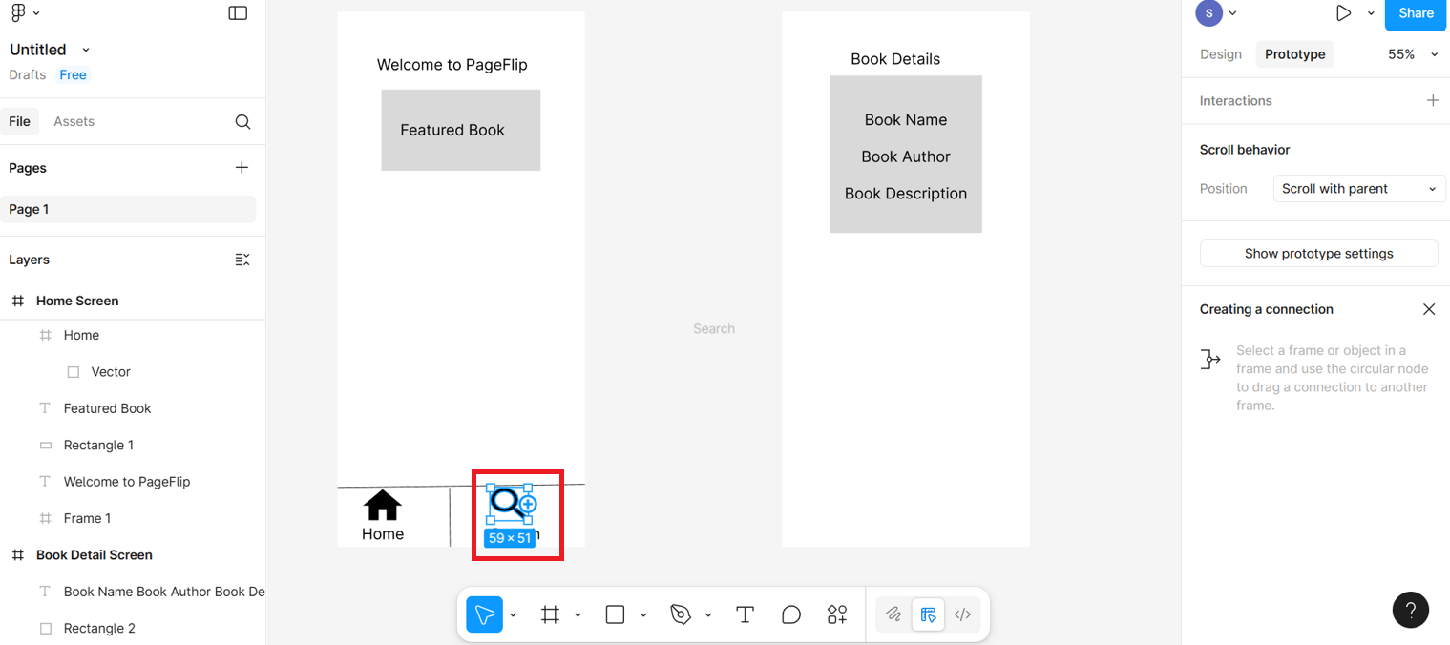The image size is (1450, 645).
Task: Select the Rectangle shape tool
Action: (x=616, y=615)
